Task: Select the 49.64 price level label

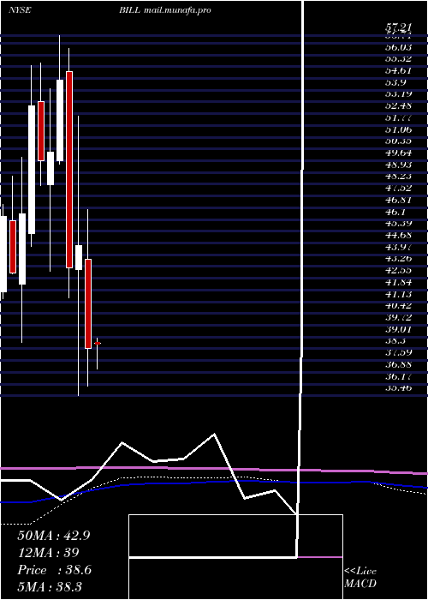Action: click(x=399, y=153)
